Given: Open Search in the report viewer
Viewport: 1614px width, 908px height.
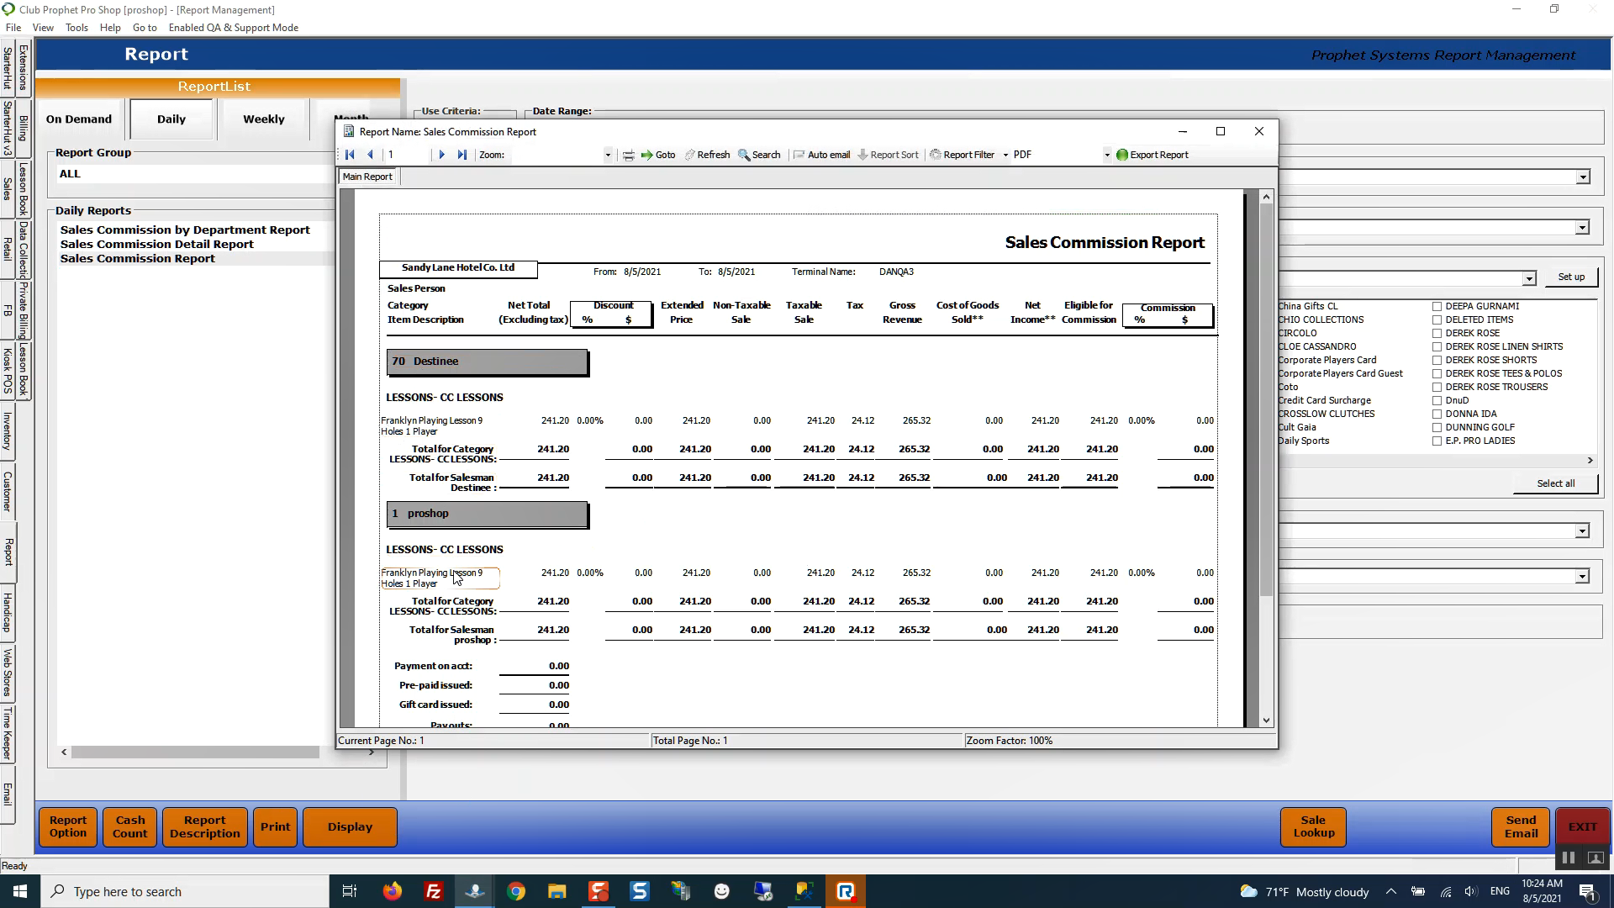Looking at the screenshot, I should [759, 155].
